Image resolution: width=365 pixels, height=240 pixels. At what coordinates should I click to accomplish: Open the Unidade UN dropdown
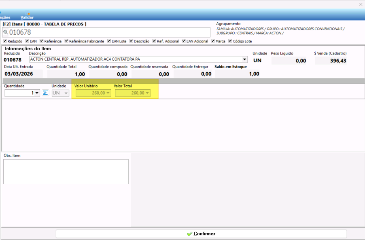[66, 93]
